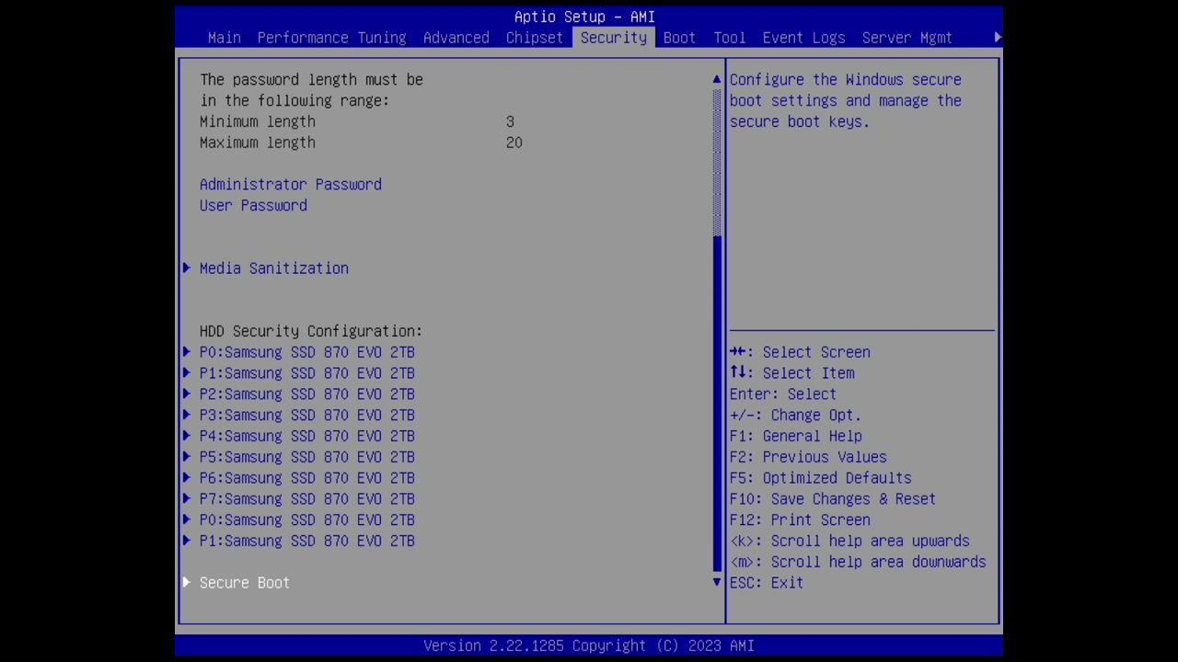This screenshot has height=662, width=1178.
Task: Expand arrow beside P2:Samsung SSD 870 EVO
Action: click(x=187, y=394)
